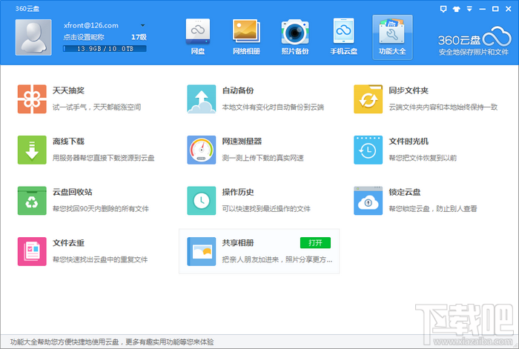Screen dimensions: 519x349
Task: Click the 云盘回收站 title text
Action: (x=73, y=192)
